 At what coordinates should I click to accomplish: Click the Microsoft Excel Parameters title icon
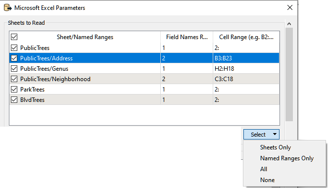[x=8, y=8]
